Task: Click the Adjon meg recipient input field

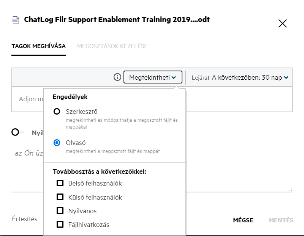Action: coord(30,99)
